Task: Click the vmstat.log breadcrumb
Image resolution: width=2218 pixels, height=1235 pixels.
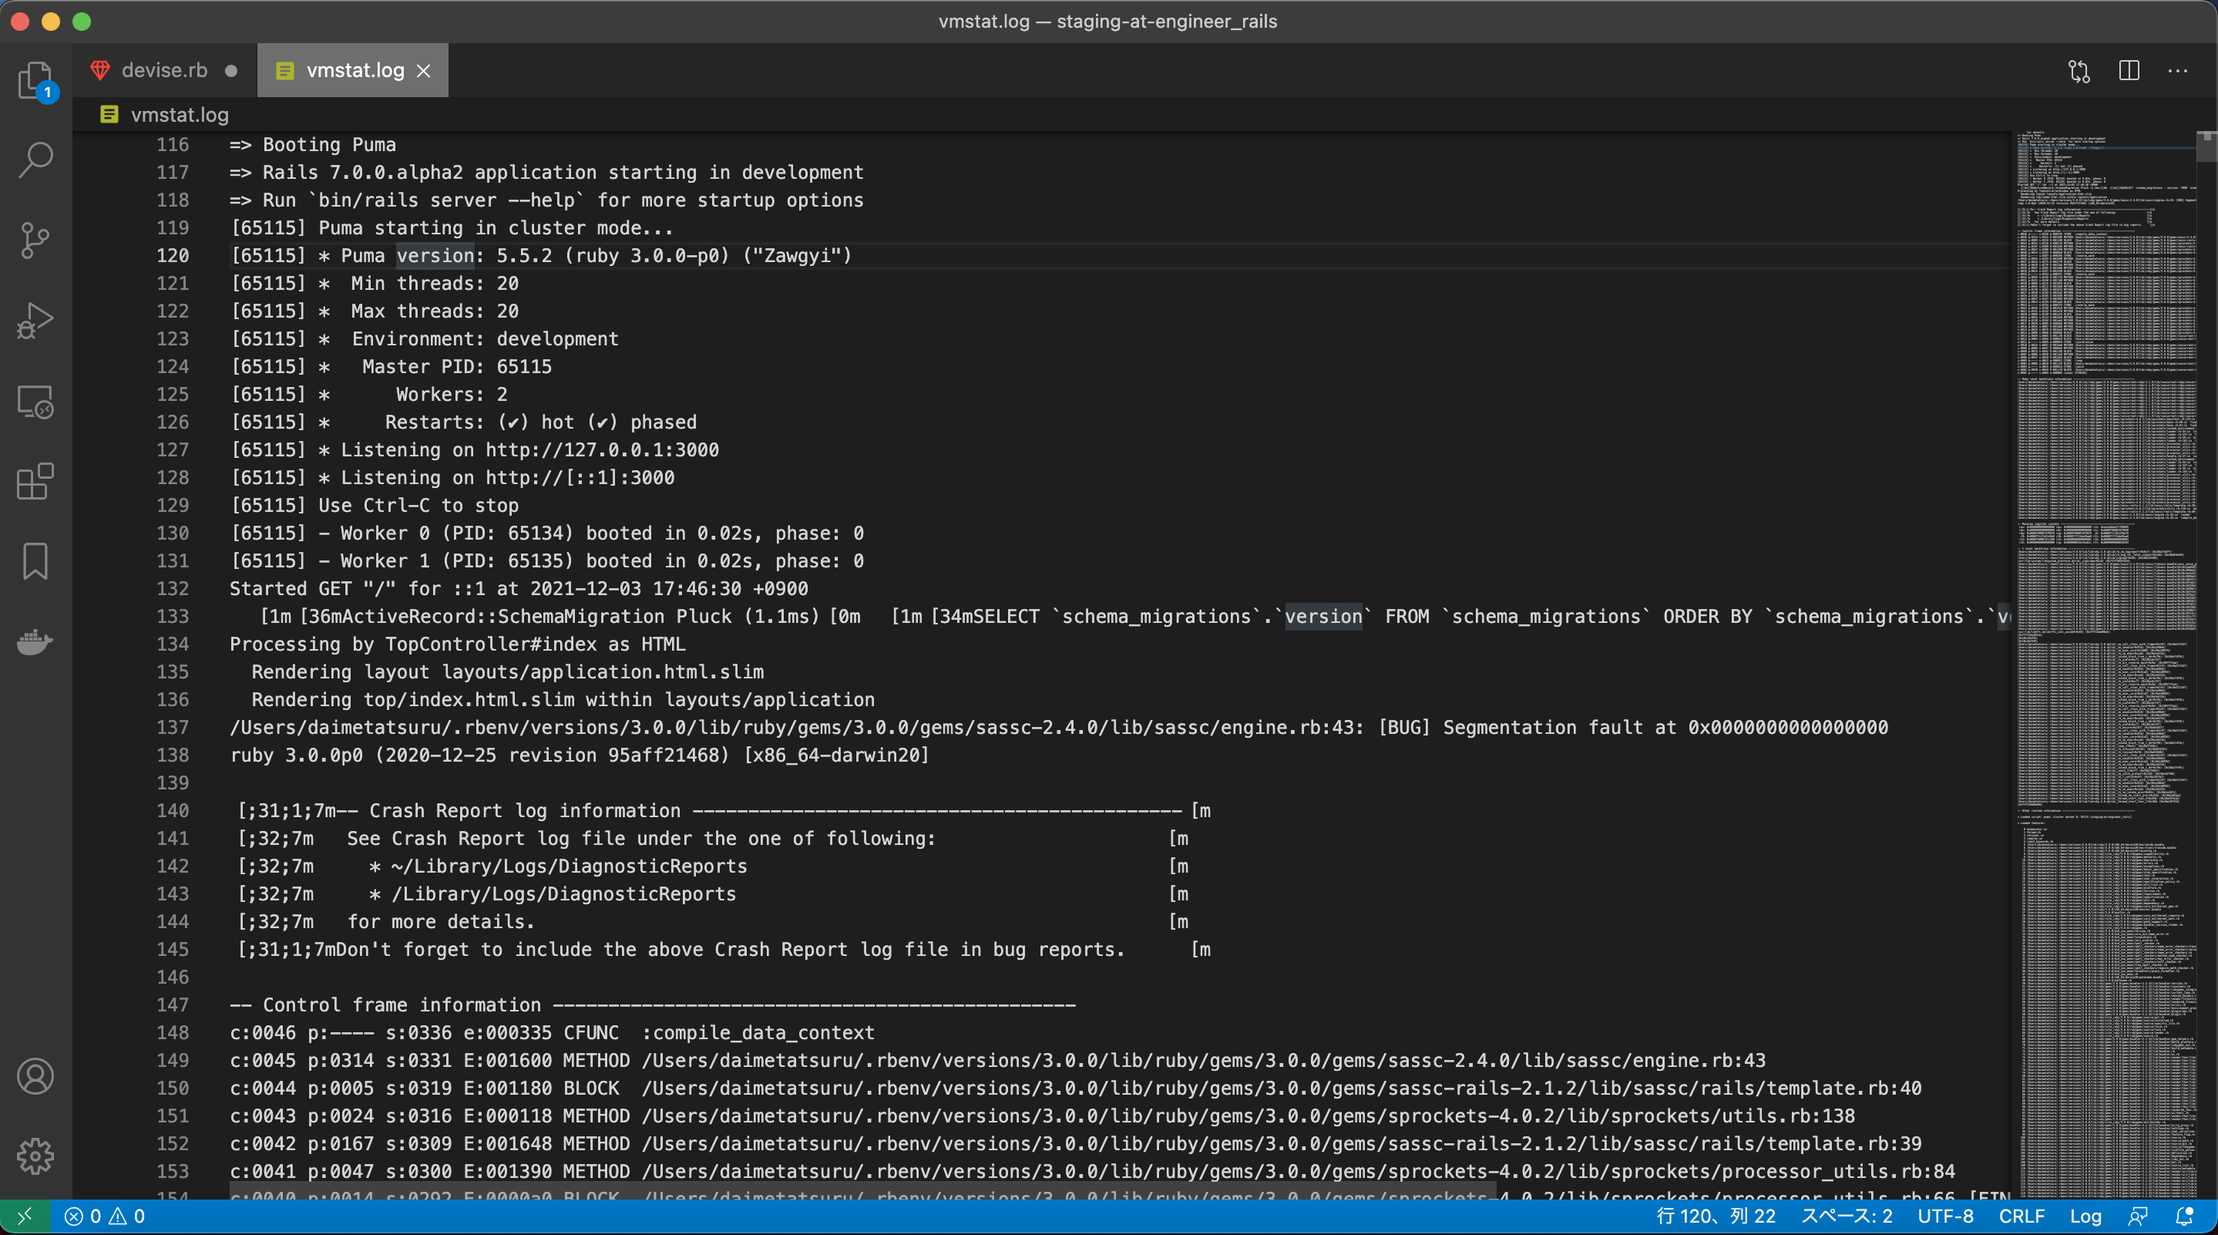Action: click(x=179, y=115)
